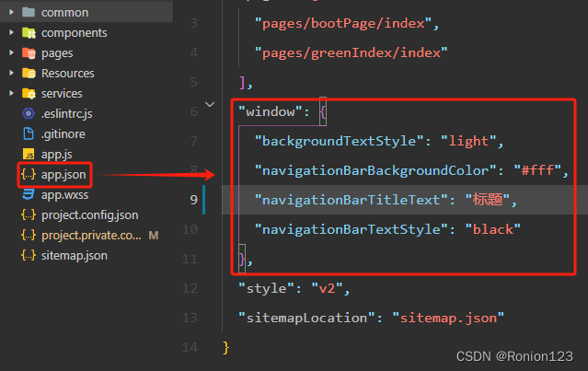This screenshot has height=371, width=588.
Task: Expand the components folder arrow
Action: (11, 32)
